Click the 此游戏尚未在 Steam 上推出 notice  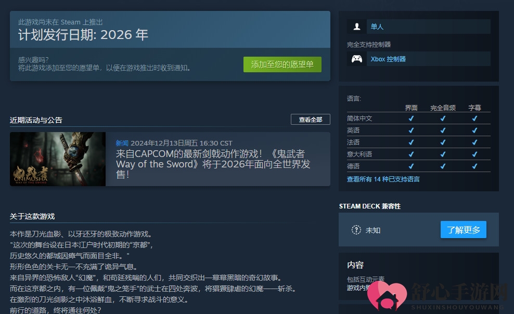click(60, 22)
